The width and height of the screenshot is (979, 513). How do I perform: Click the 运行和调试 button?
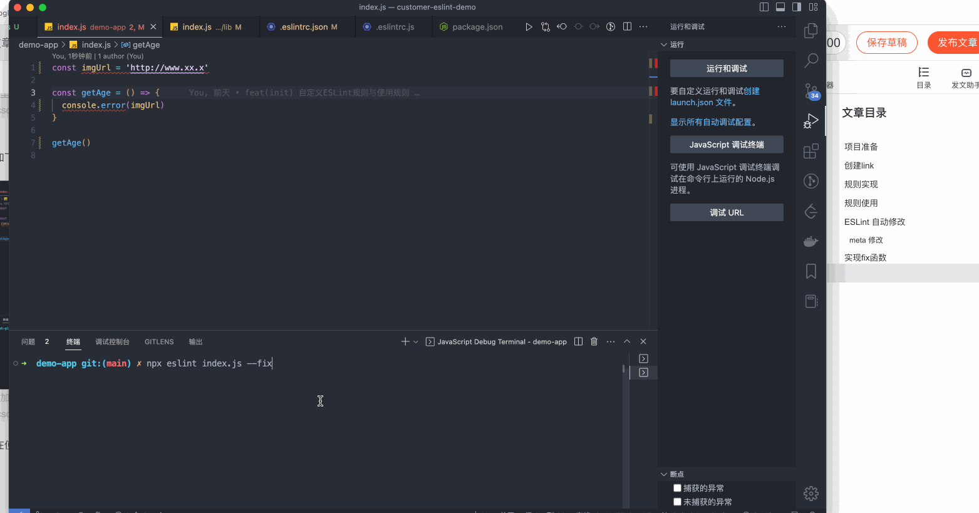pos(727,68)
